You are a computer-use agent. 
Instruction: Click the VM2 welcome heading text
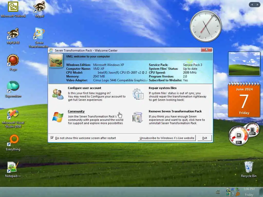click(x=88, y=56)
